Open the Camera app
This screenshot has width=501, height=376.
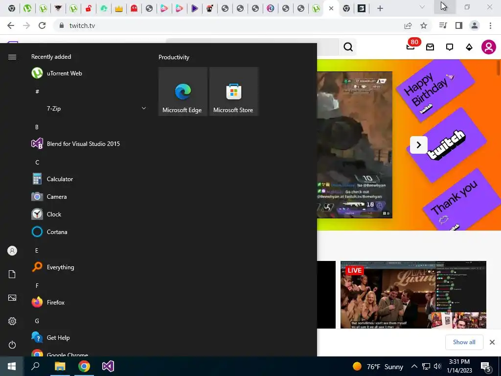(89, 197)
